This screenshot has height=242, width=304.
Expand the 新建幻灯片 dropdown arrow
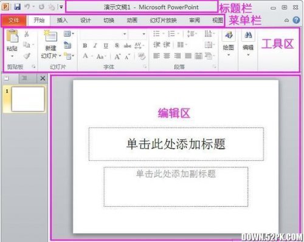[x=60, y=56]
